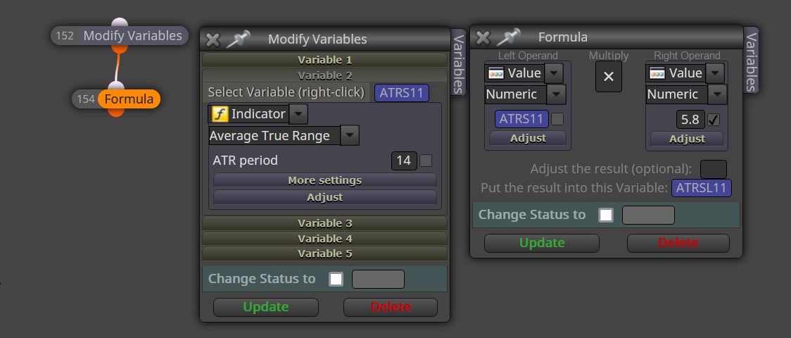
Task: Click orange output connector of Formula node
Action: [116, 112]
